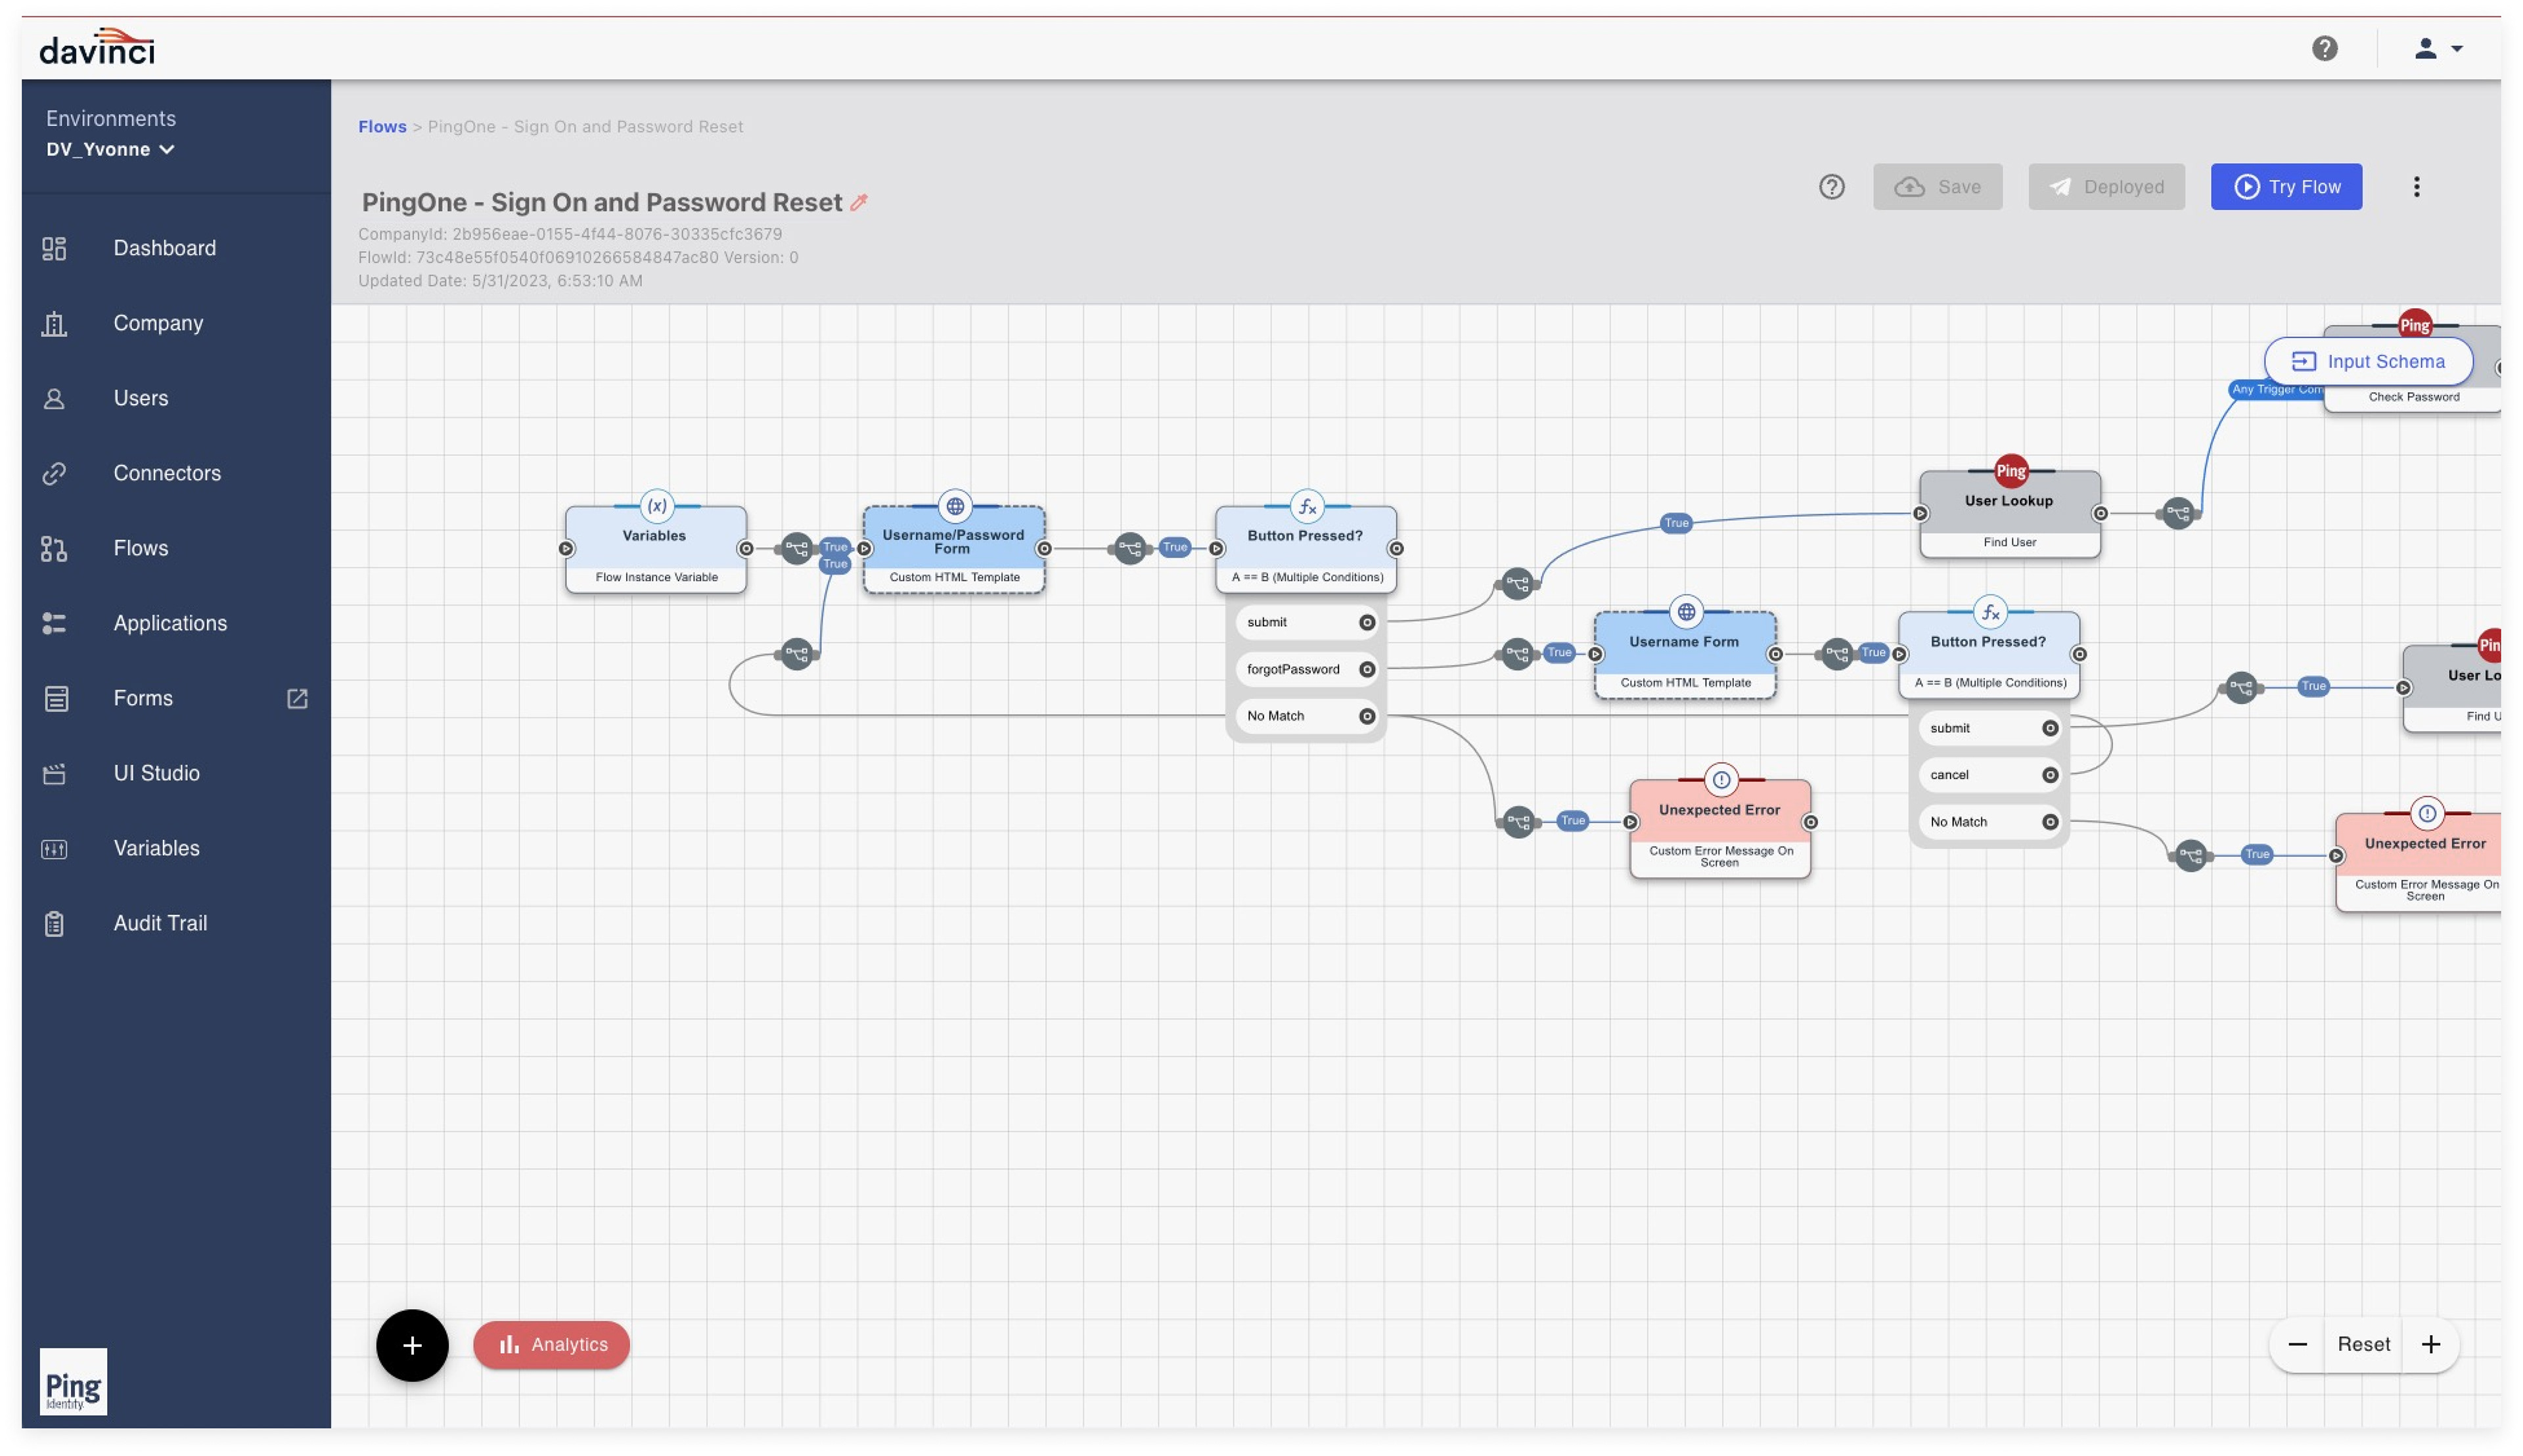Open Flows in the sidebar
The width and height of the screenshot is (2523, 1456).
[140, 548]
